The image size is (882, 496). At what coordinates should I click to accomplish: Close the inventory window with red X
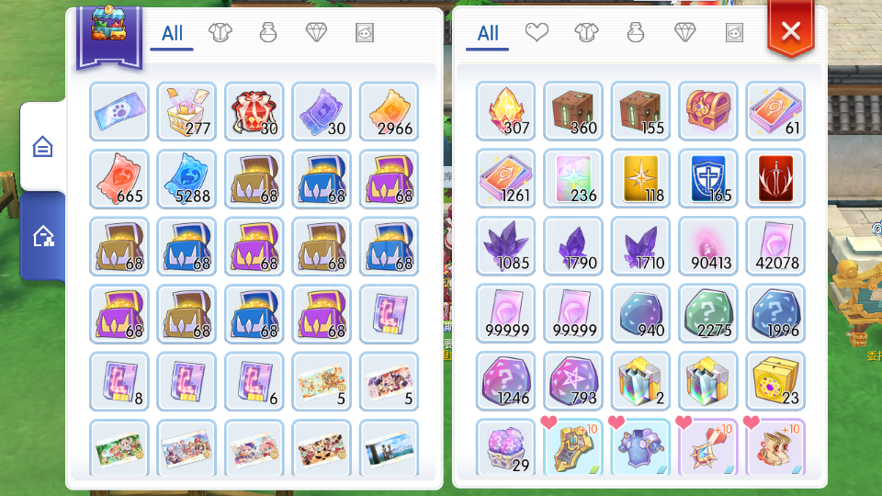coord(791,29)
